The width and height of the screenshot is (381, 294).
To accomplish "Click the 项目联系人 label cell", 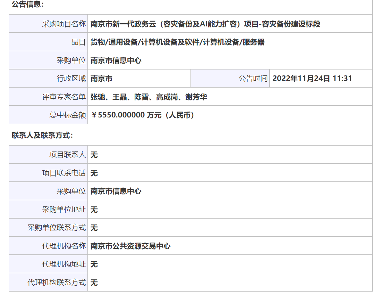I will pyautogui.click(x=48, y=155).
